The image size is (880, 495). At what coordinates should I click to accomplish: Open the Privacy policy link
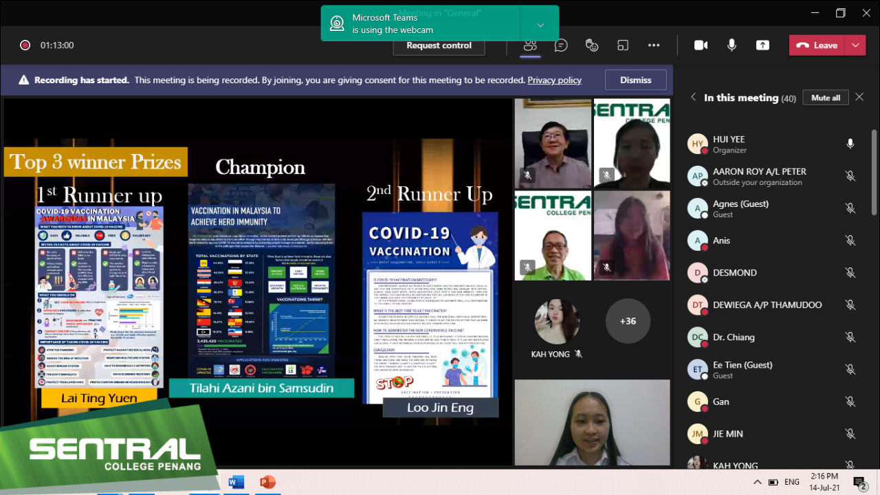[554, 80]
